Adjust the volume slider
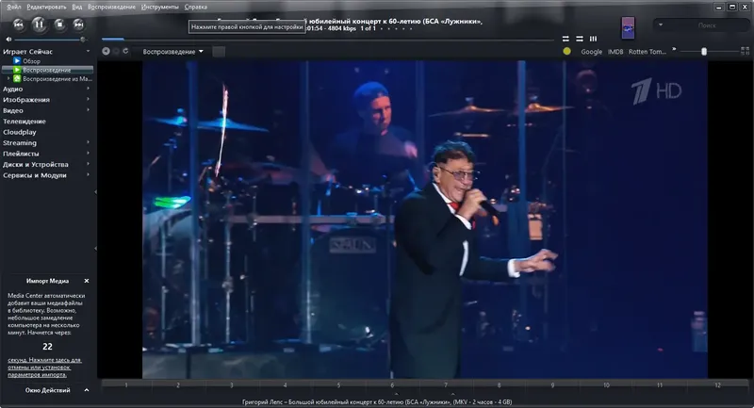 [50, 40]
